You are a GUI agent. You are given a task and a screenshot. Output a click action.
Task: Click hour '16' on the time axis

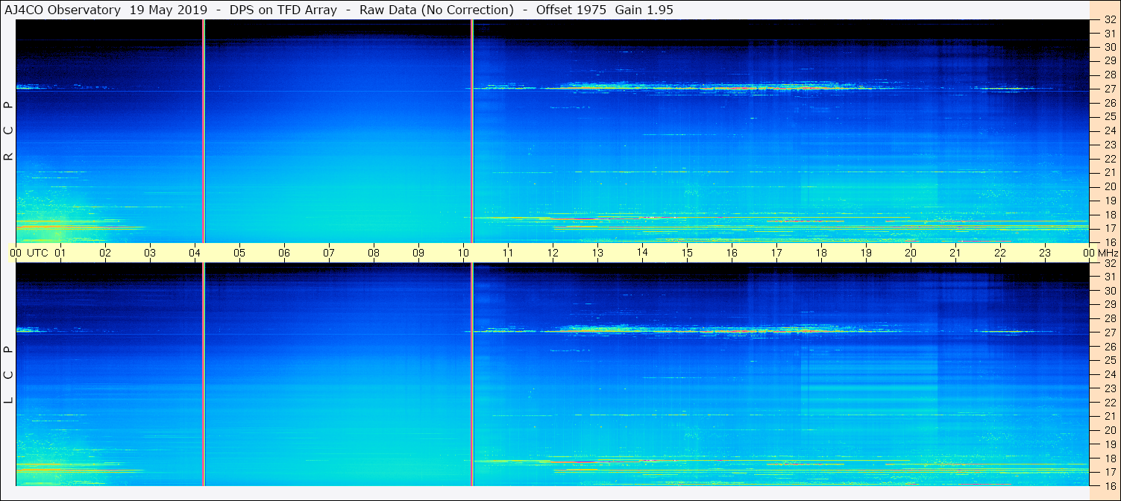pos(732,253)
